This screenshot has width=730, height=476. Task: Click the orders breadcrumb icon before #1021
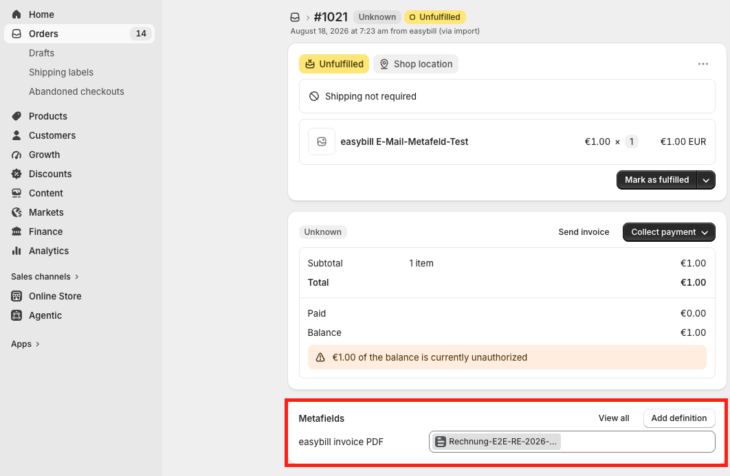pos(295,17)
